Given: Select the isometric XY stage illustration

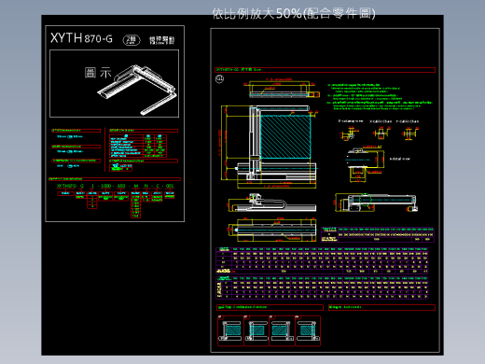Looking at the screenshot, I should tap(137, 90).
